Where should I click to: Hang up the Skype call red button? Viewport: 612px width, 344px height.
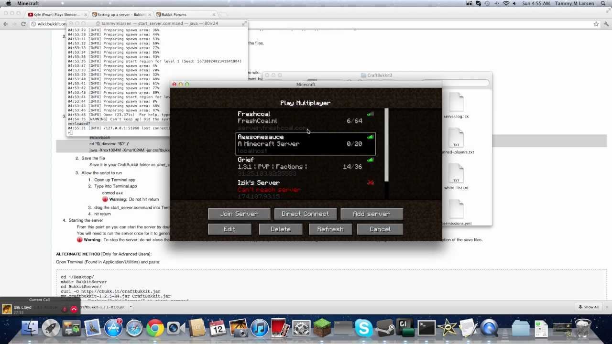click(x=74, y=309)
